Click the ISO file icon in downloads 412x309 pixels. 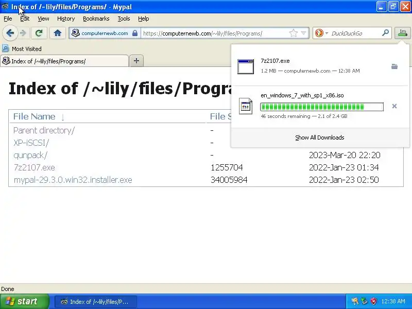[246, 106]
